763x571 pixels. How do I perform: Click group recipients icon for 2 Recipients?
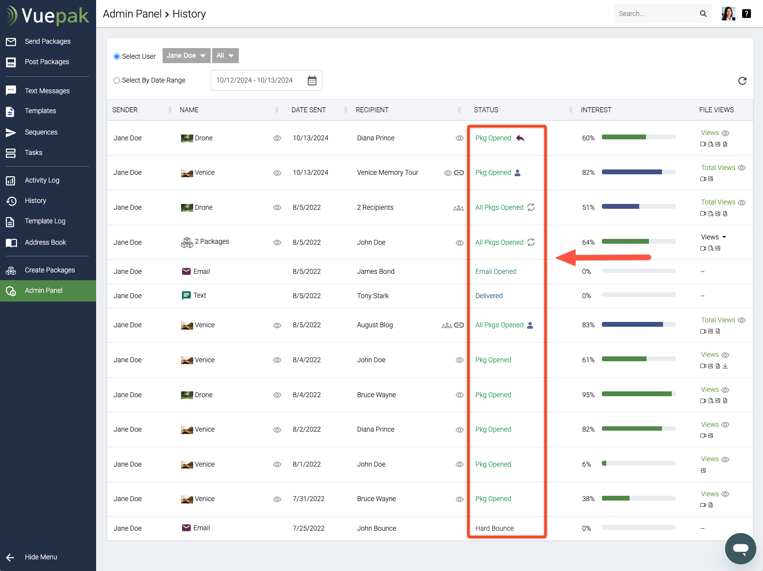[x=458, y=208]
